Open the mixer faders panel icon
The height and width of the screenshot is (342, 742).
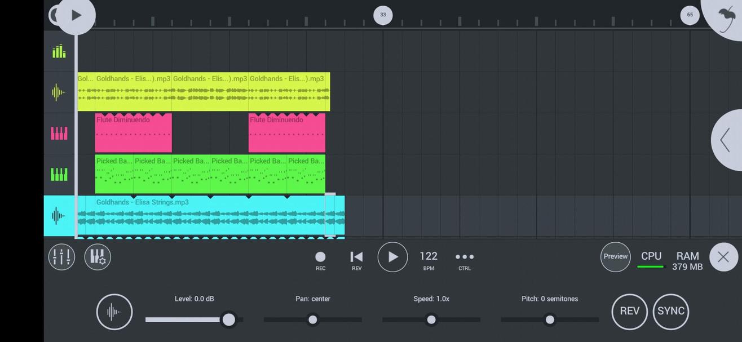[61, 257]
